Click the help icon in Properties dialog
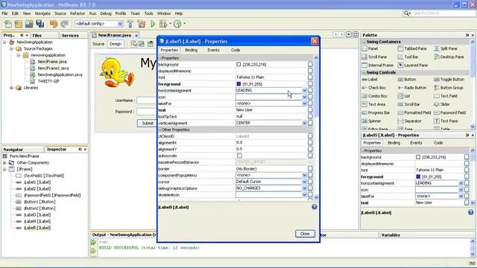 [x=315, y=207]
